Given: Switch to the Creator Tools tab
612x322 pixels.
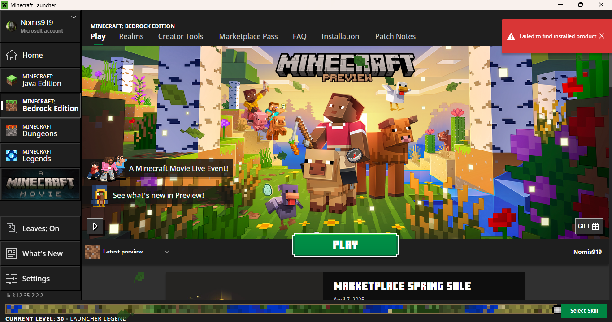Looking at the screenshot, I should pos(181,36).
